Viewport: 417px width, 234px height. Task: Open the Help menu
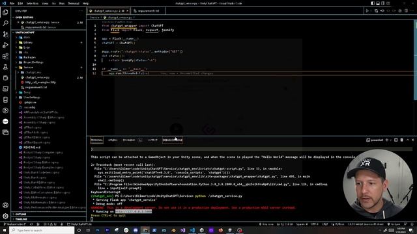coord(85,3)
